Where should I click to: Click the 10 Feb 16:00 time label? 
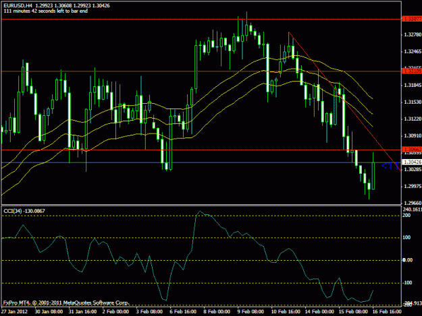[286, 311]
